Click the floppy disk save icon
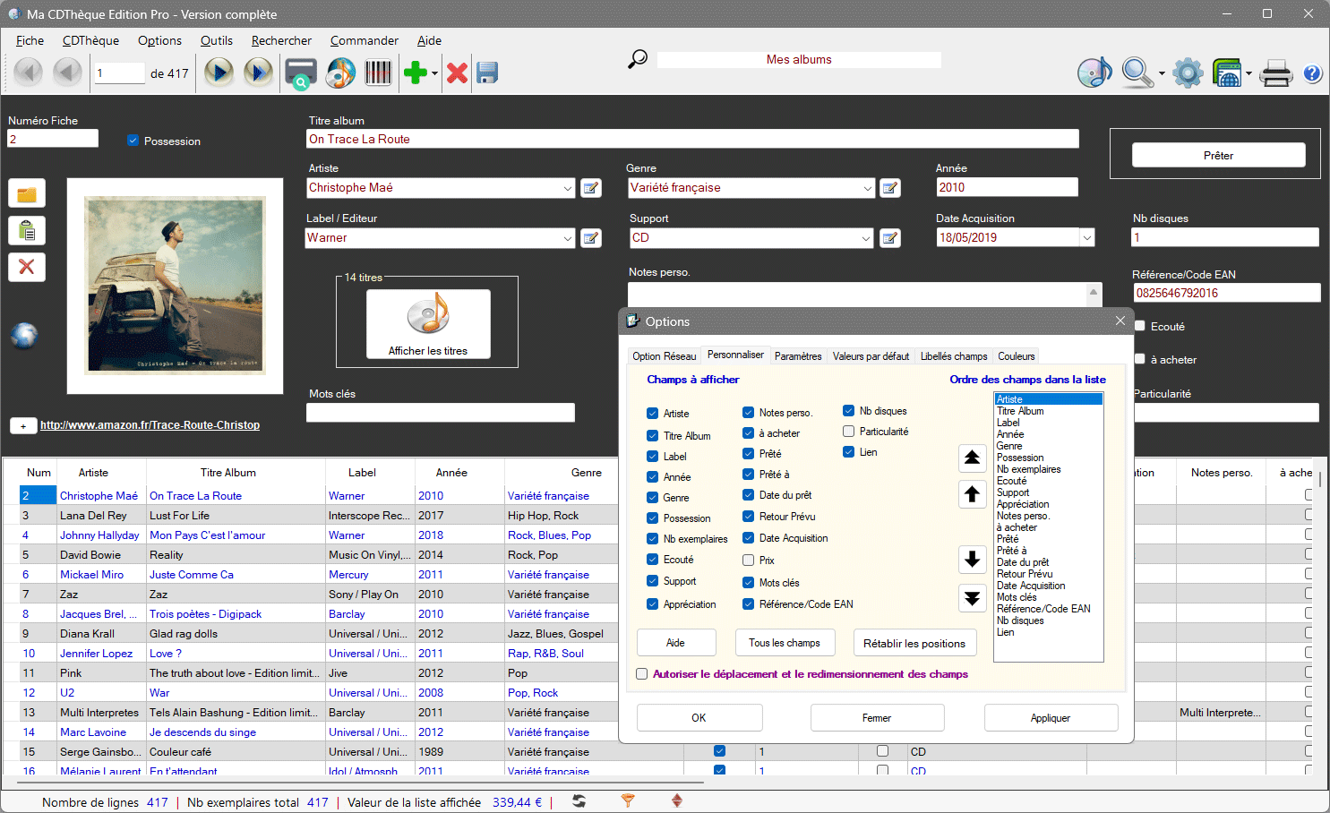This screenshot has width=1330, height=813. pos(487,73)
